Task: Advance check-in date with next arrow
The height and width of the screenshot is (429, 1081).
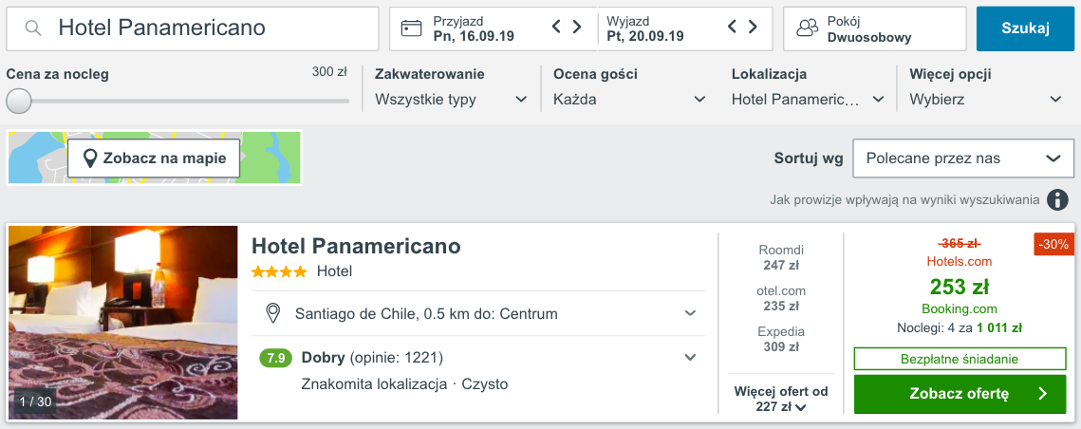Action: tap(577, 28)
